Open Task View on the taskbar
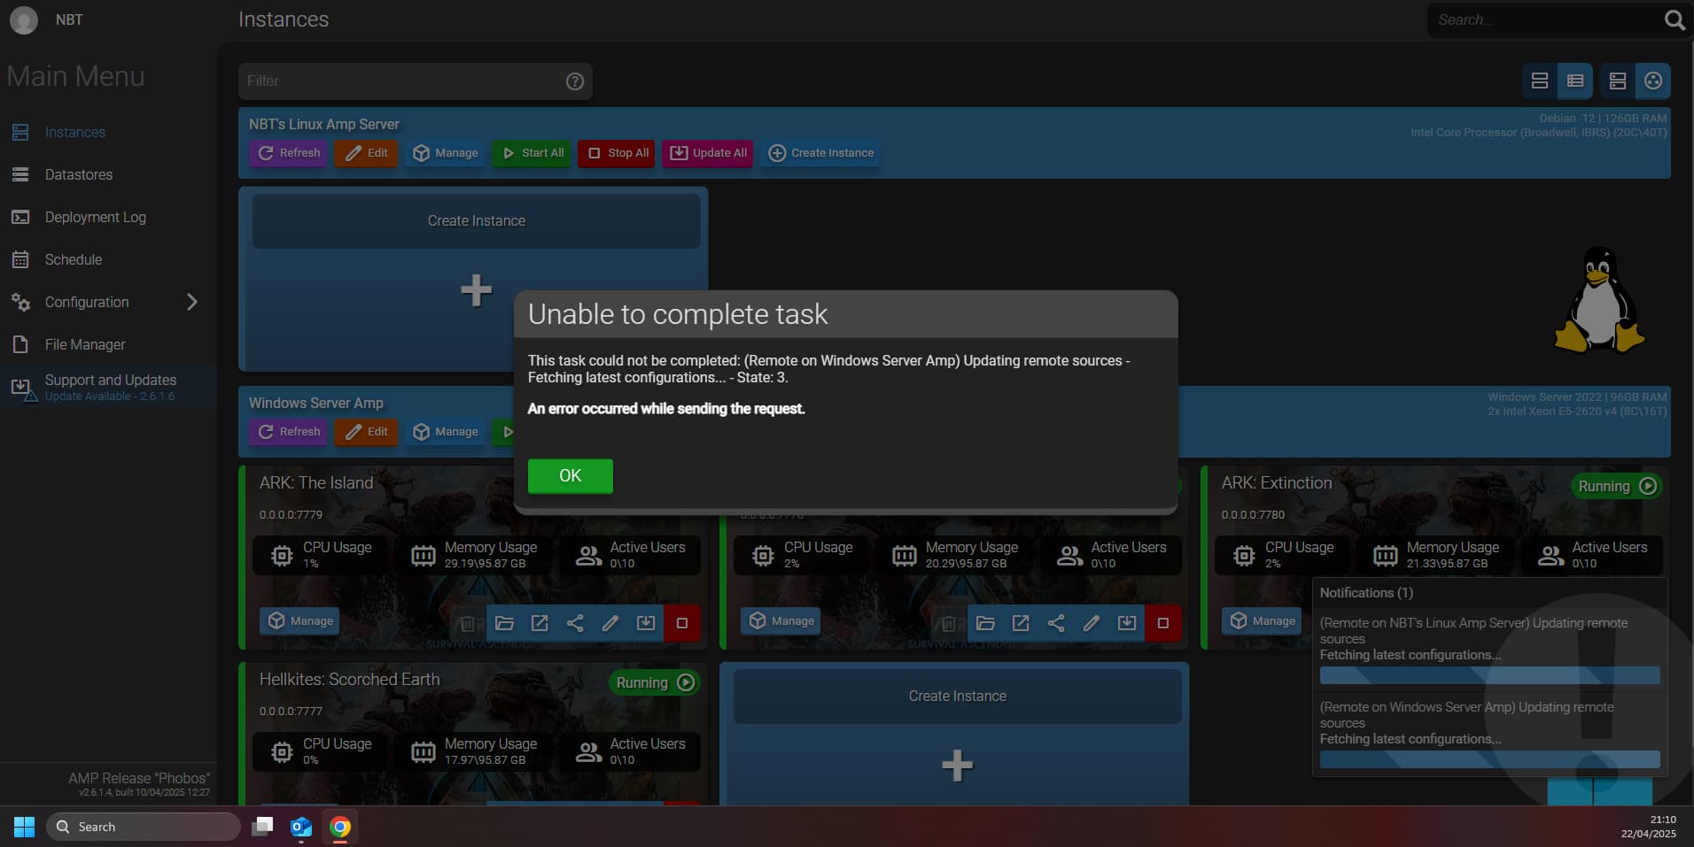This screenshot has height=847, width=1694. coord(262,827)
